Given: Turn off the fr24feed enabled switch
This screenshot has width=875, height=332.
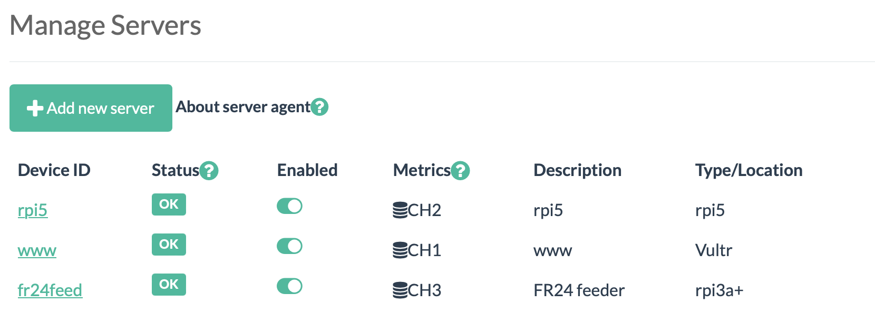Looking at the screenshot, I should 289,286.
